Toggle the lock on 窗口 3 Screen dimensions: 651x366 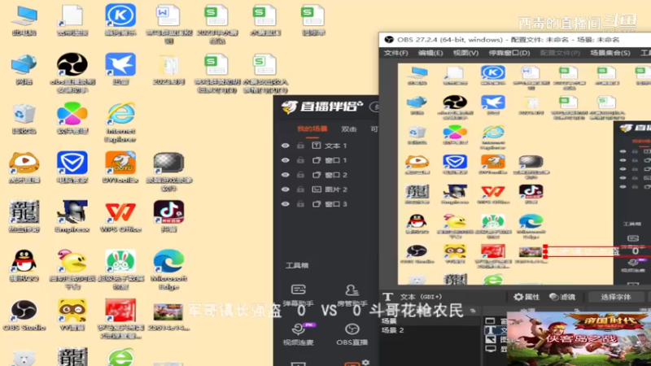(x=300, y=204)
